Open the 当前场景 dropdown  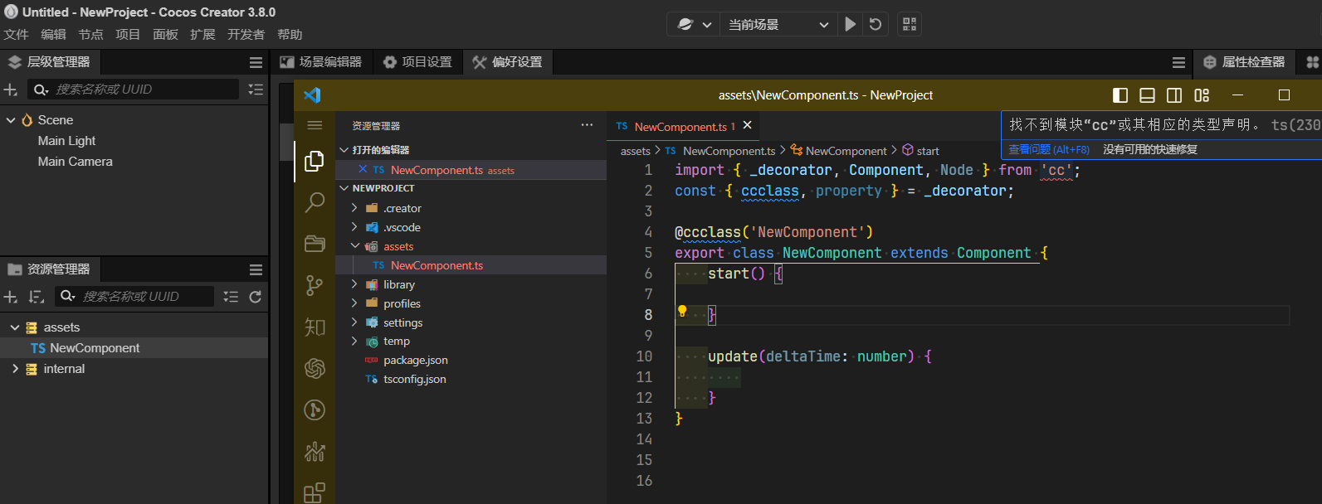coord(778,25)
